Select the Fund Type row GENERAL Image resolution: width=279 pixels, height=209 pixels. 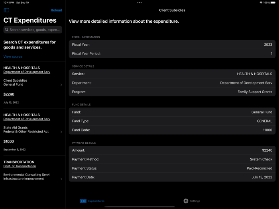click(x=172, y=121)
